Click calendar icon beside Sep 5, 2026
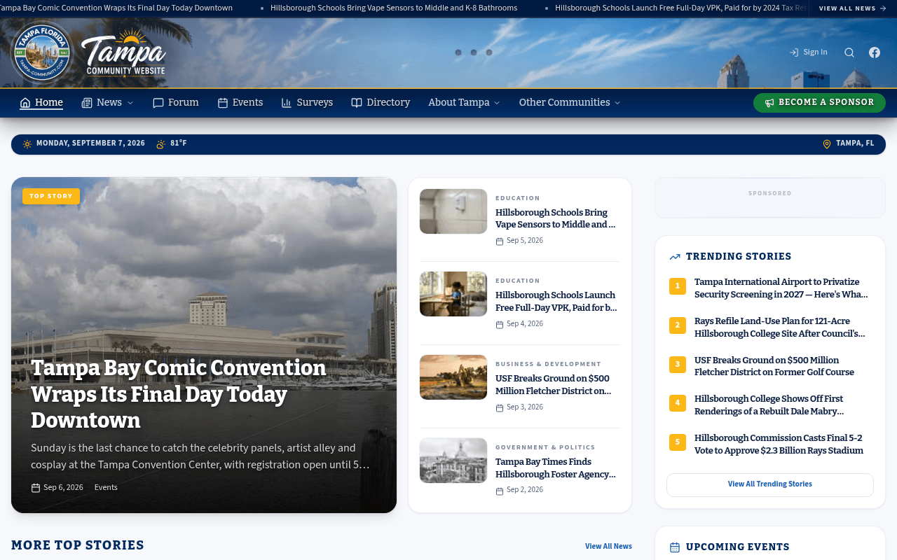This screenshot has height=560, width=897. coord(500,241)
